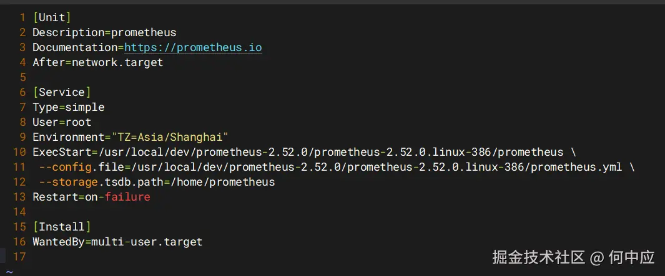
Task: Click the "--storage.tsdb.path" option text
Action: (97, 182)
